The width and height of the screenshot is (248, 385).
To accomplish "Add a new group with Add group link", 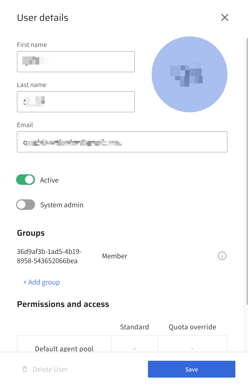I will (x=42, y=282).
